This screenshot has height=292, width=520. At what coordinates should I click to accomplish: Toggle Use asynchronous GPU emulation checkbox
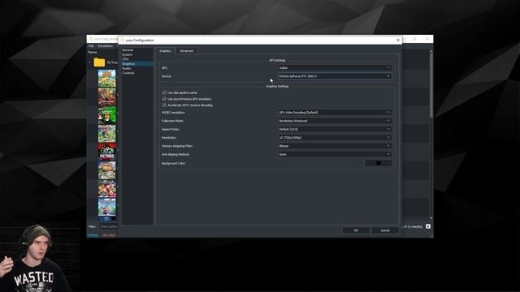tap(164, 99)
